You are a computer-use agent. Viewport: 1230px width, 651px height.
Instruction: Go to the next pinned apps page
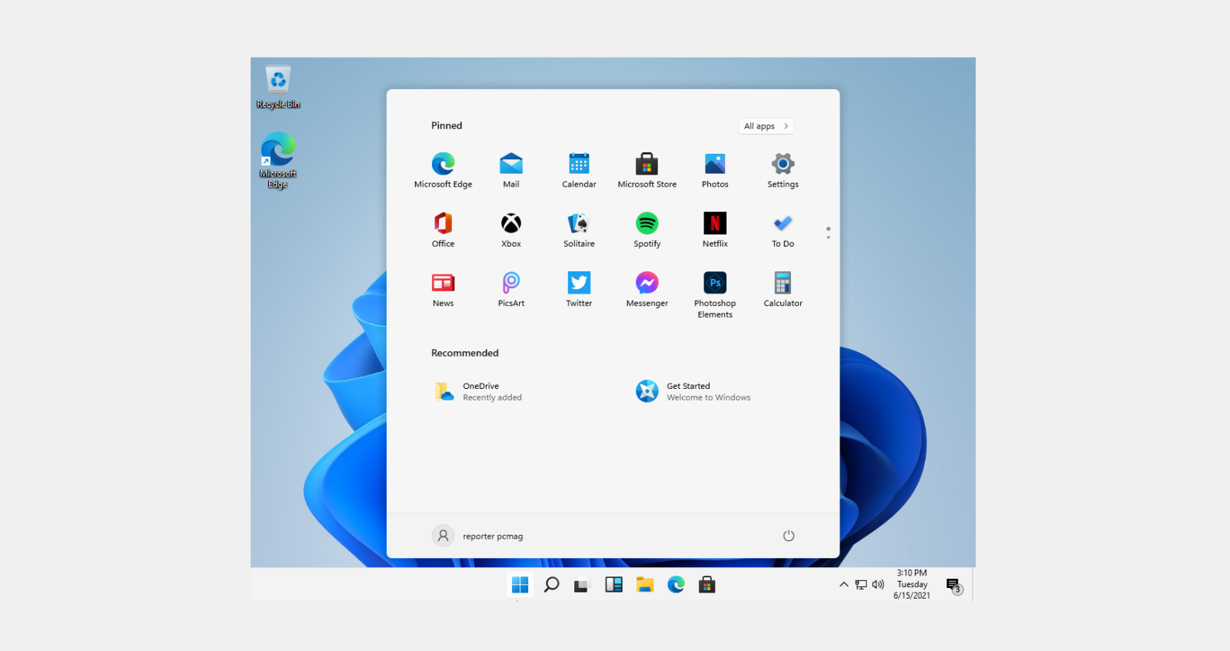(x=828, y=237)
